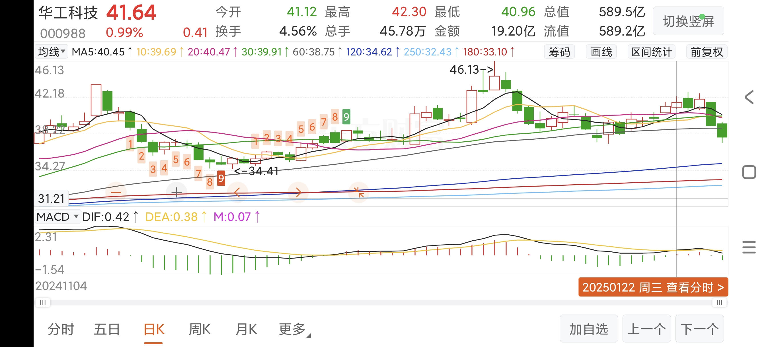
Task: Activate the 画线 drawing tool
Action: tap(601, 52)
